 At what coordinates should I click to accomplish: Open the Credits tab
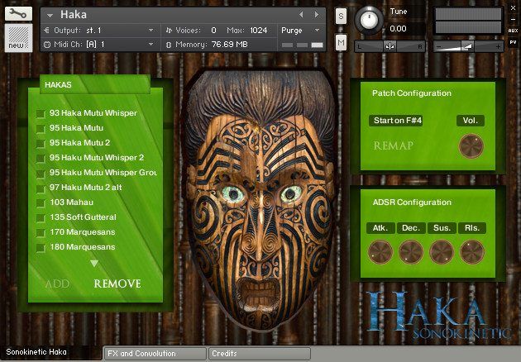[259, 354]
